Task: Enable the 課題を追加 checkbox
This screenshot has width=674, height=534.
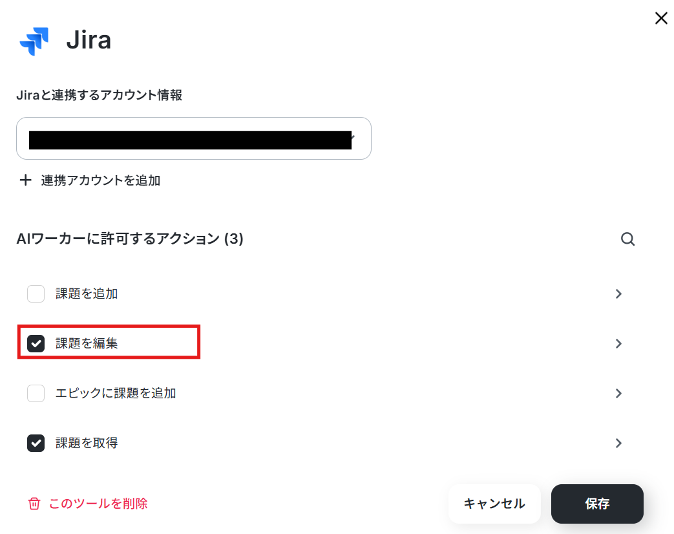Action: [x=36, y=294]
